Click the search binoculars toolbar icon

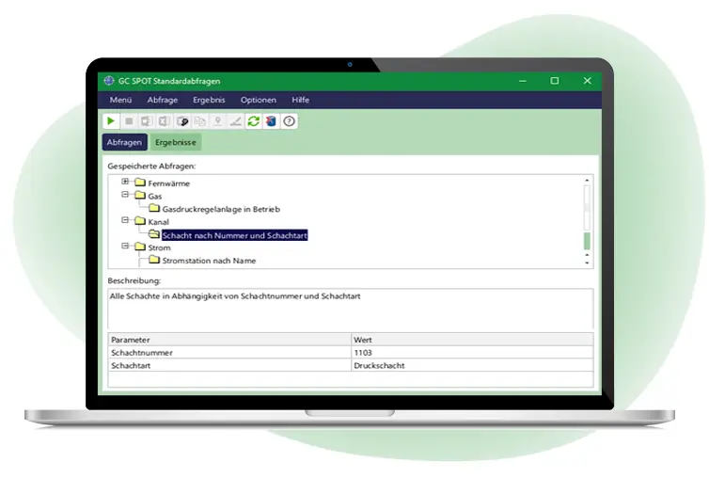[182, 121]
